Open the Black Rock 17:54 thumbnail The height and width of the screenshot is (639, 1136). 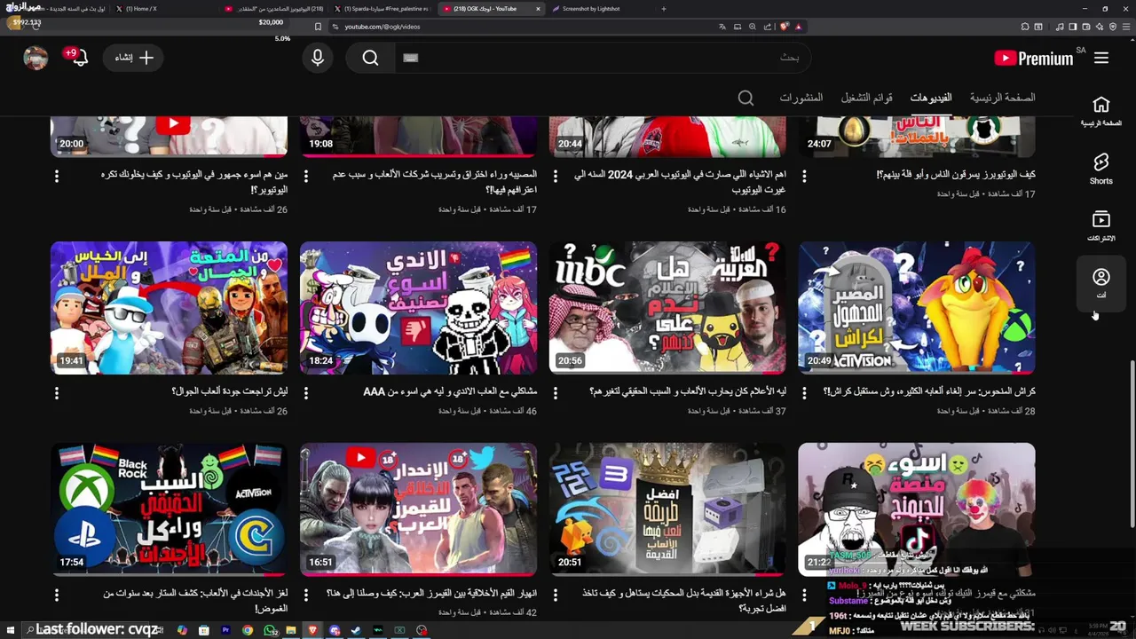click(169, 509)
